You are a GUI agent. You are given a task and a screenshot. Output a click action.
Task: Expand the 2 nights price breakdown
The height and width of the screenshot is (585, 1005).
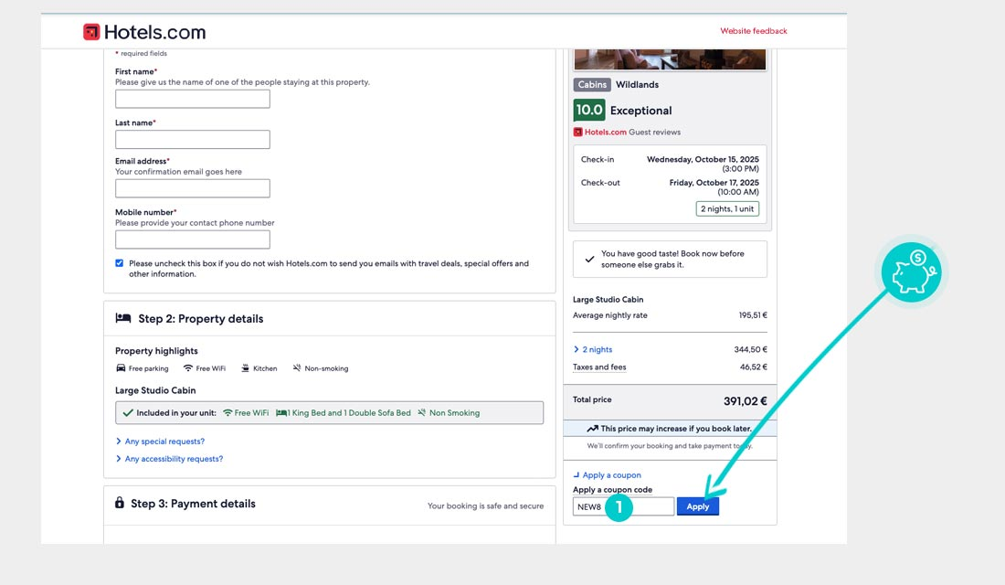click(x=597, y=349)
